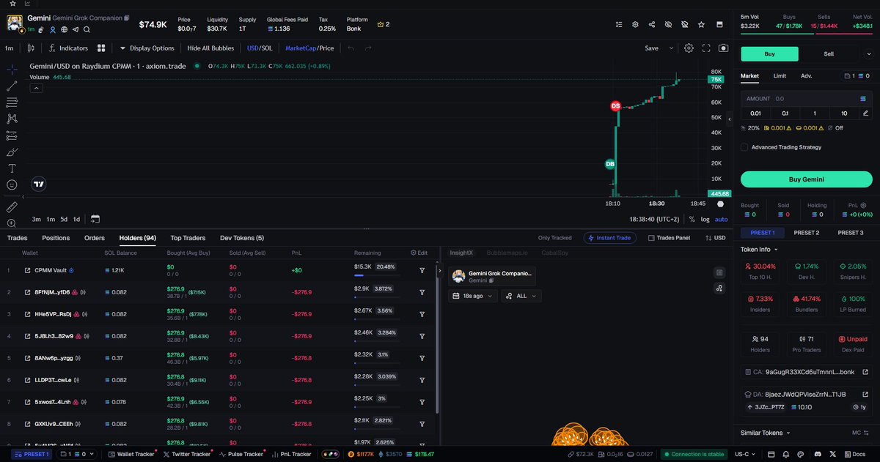The image size is (880, 462).
Task: Edit quick-buy amount presets with pencil
Action: tap(865, 113)
